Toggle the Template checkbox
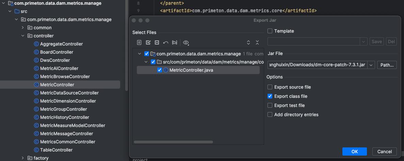This screenshot has height=161, width=404. 270,31
